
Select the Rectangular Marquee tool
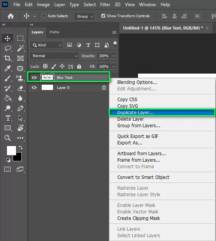pos(20,38)
